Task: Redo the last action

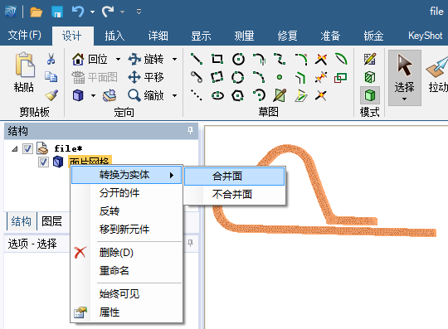Action: tap(108, 12)
